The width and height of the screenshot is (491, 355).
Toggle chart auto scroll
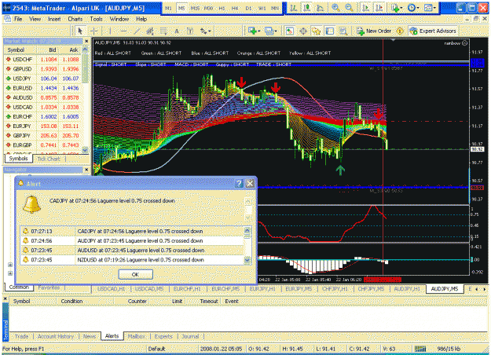(x=365, y=8)
